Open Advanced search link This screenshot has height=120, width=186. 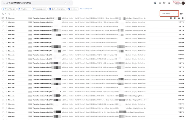coord(86,9)
